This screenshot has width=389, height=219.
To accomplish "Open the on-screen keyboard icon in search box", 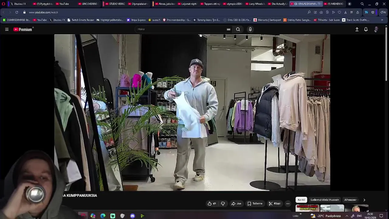I will pyautogui.click(x=229, y=29).
